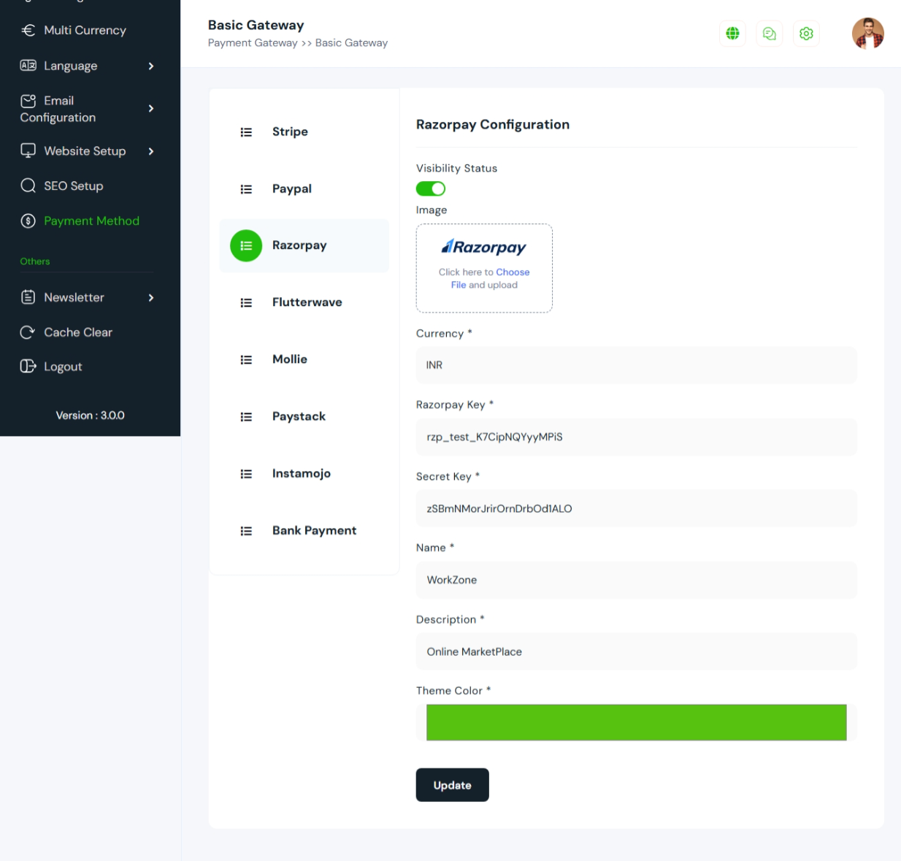Viewport: 901px width, 861px height.
Task: Switch to the Instamojo gateway tab
Action: 304,473
